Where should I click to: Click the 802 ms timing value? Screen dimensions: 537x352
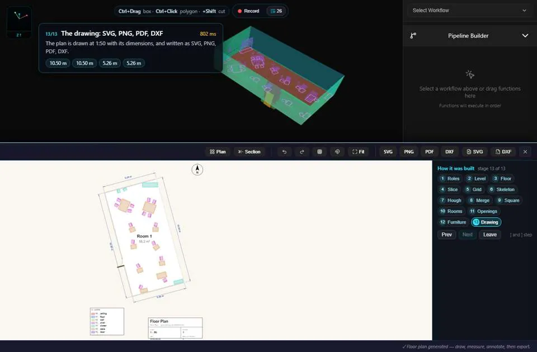point(208,34)
